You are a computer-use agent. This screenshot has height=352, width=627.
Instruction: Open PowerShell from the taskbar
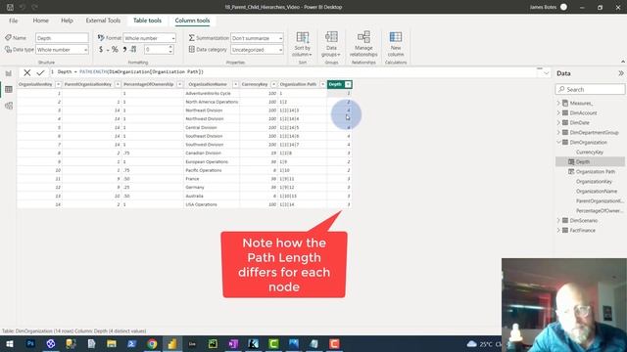pyautogui.click(x=131, y=343)
